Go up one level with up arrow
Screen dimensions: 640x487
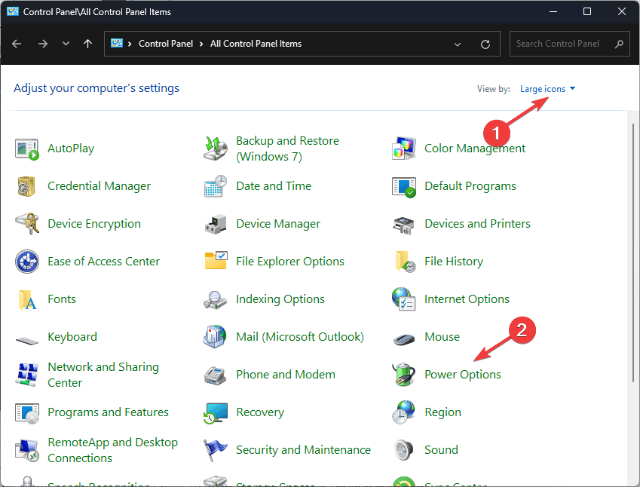pyautogui.click(x=88, y=44)
